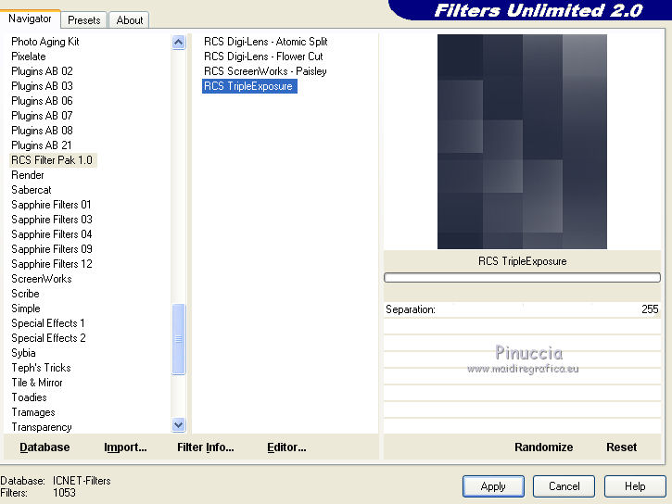Click the category list scrollbar thumb
This screenshot has height=504, width=672.
tap(178, 339)
